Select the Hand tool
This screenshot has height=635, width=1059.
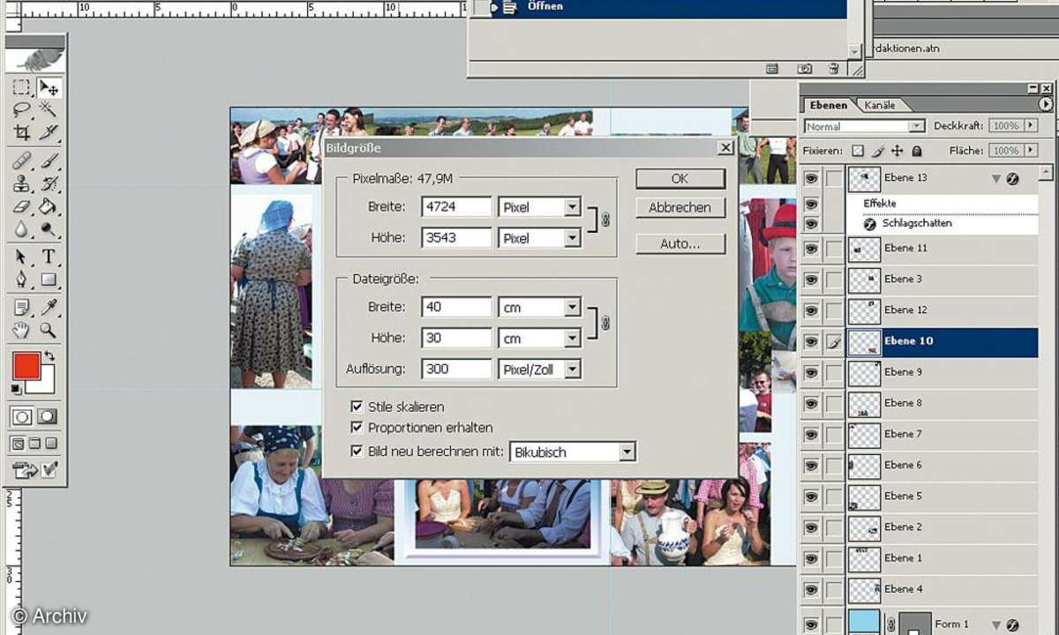coord(21,331)
